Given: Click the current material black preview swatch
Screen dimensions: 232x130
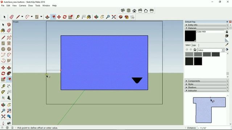Looking at the screenshot, I should (x=190, y=36).
